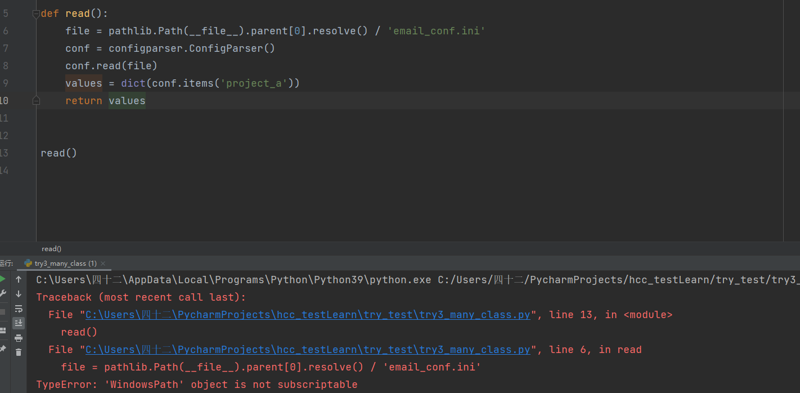Clear console with trash icon

(x=19, y=352)
